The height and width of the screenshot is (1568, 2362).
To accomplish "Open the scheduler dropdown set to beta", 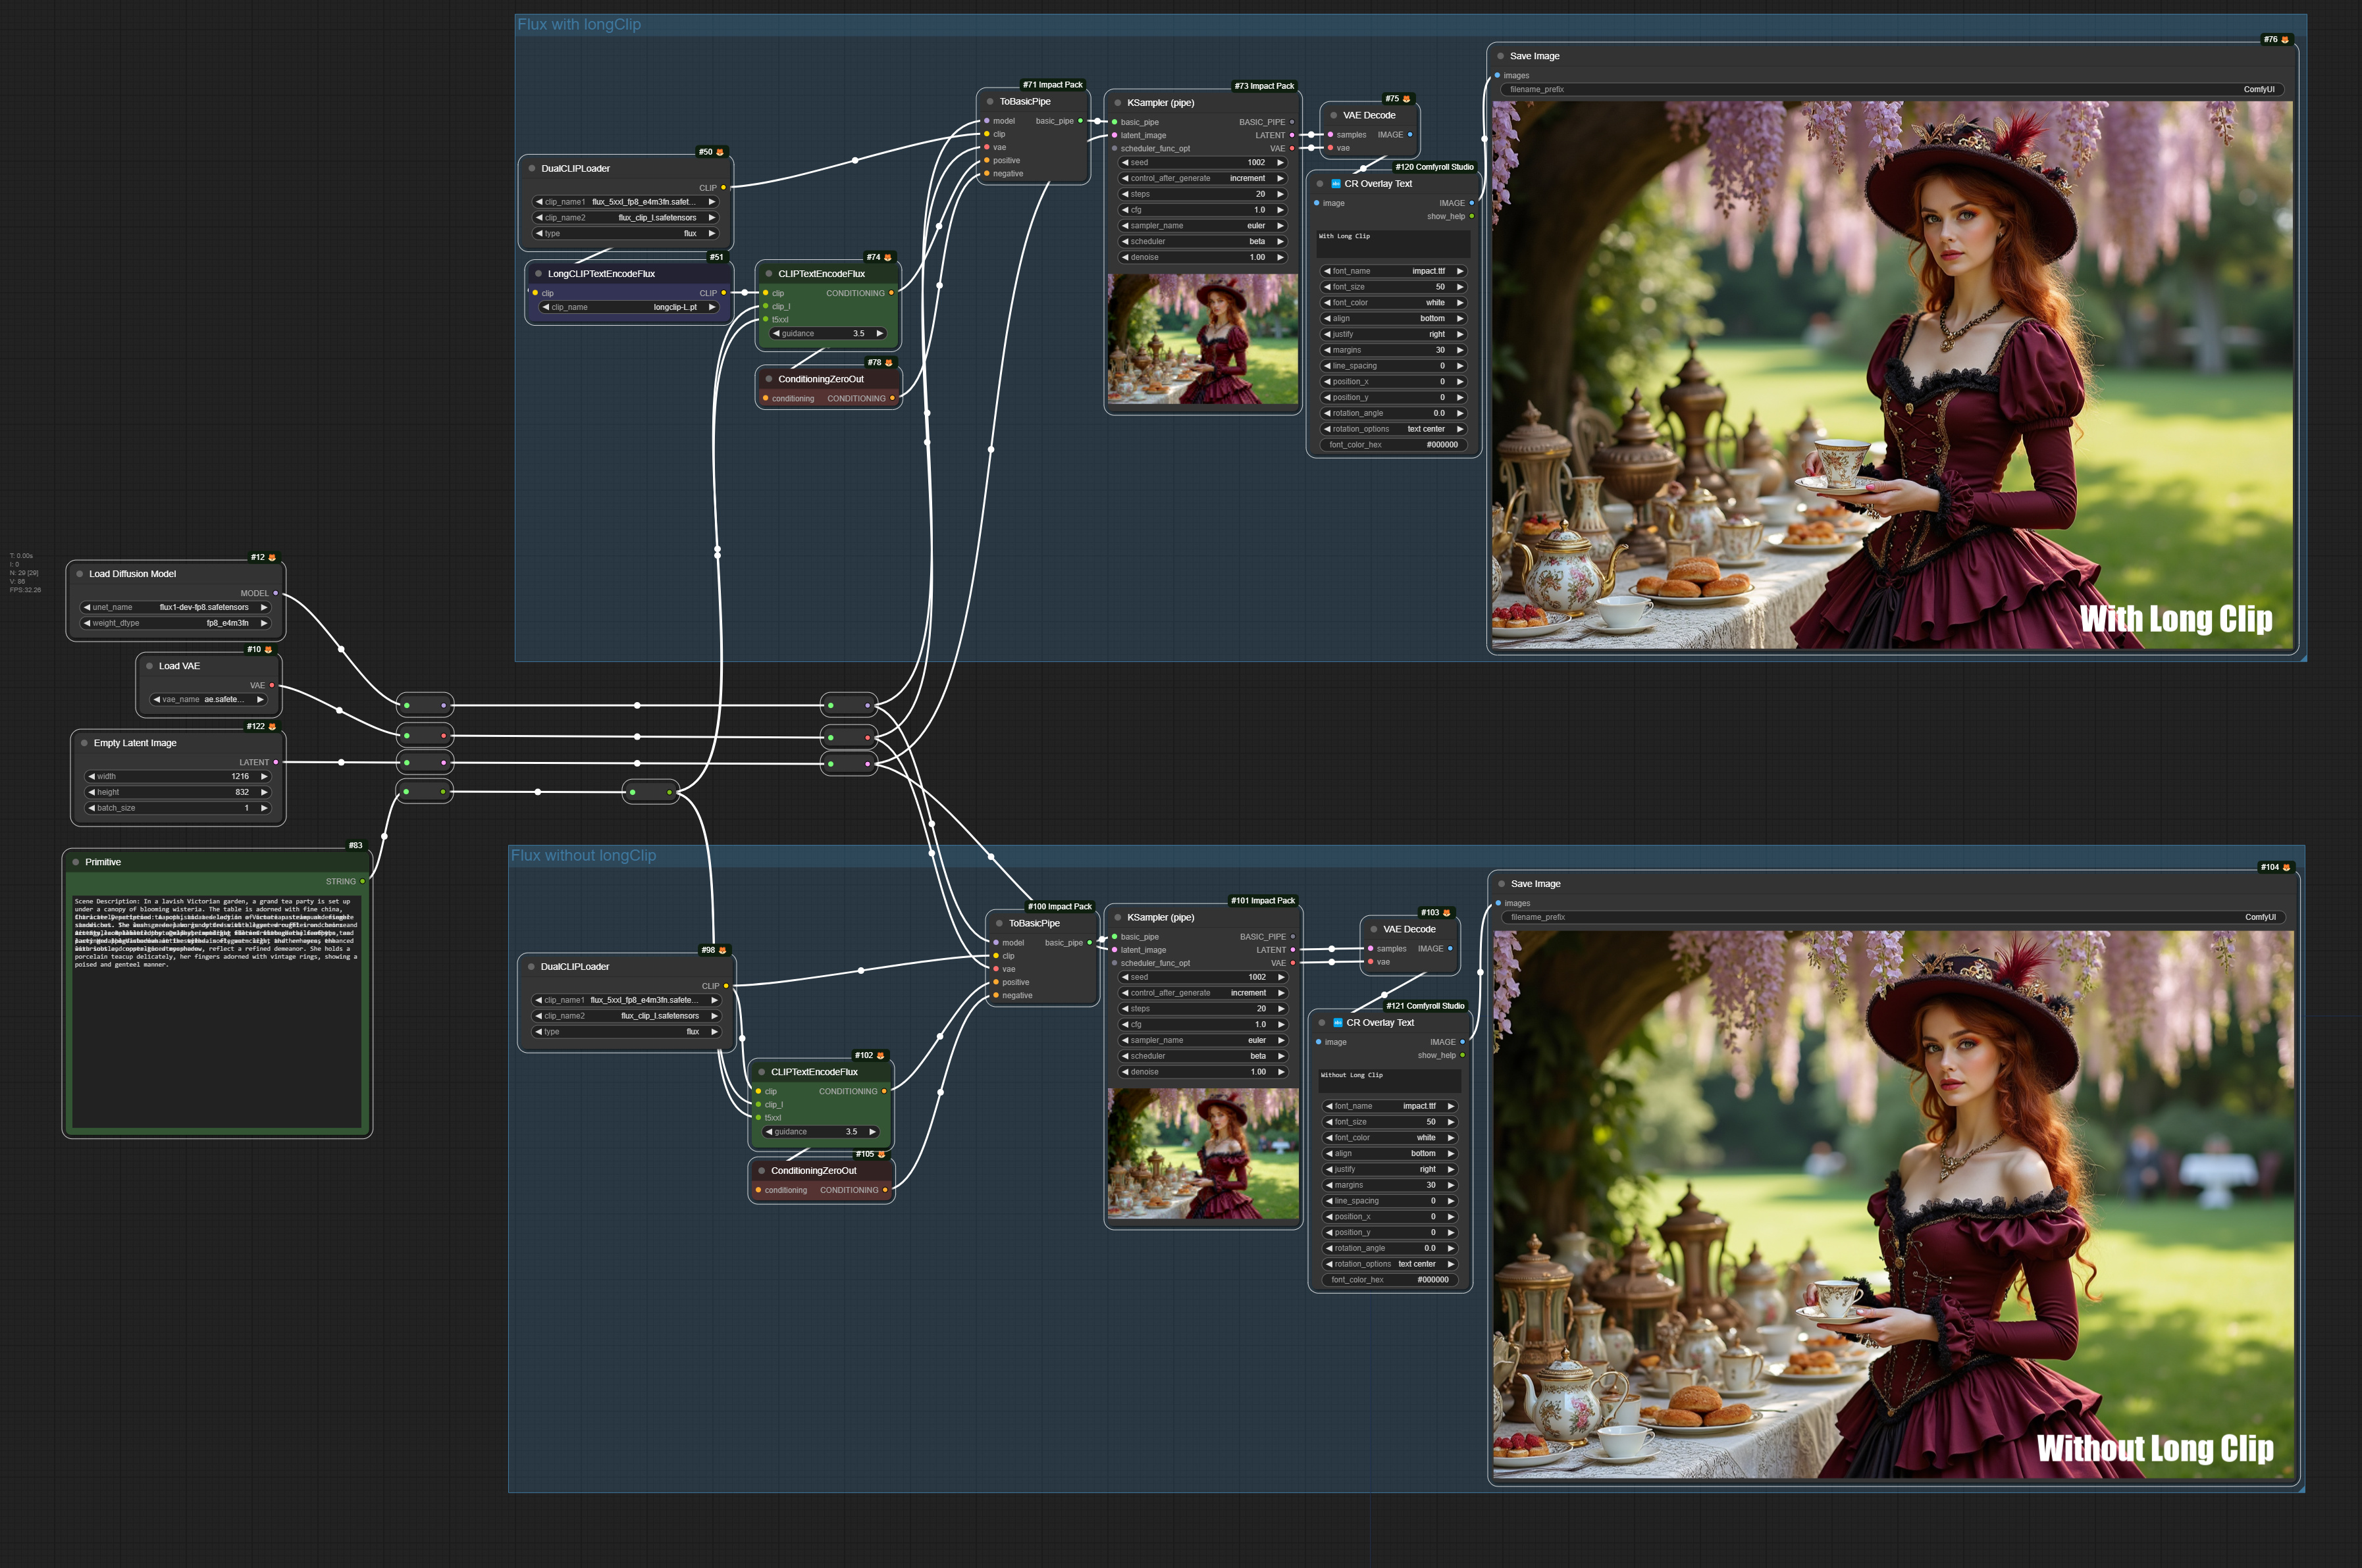I will tap(1203, 241).
